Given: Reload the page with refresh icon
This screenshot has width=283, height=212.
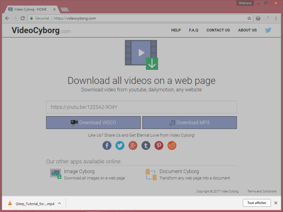Looking at the screenshot, I should pos(23,18).
